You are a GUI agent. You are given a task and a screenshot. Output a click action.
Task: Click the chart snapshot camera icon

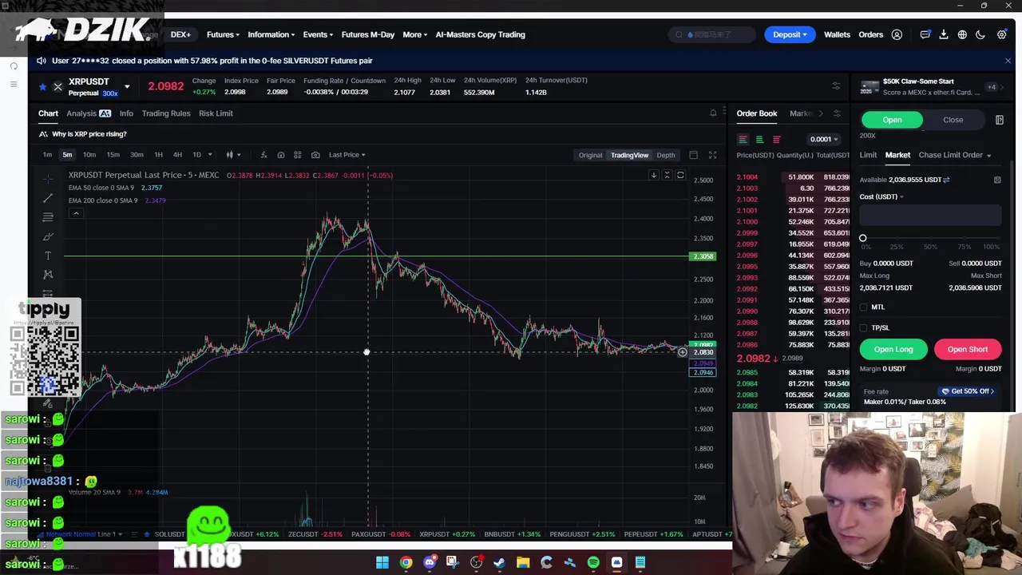[315, 155]
